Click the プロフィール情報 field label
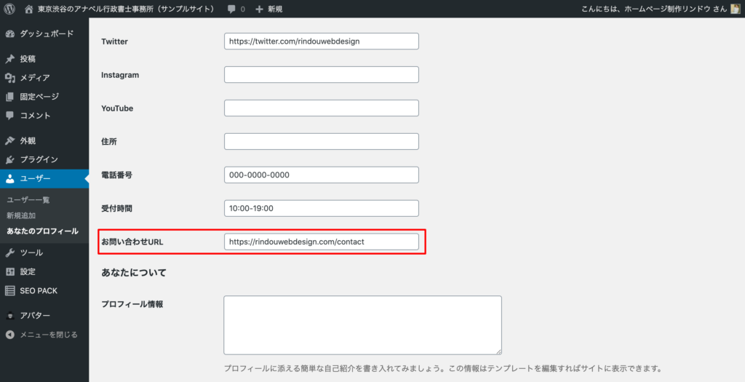This screenshot has width=745, height=382. [x=132, y=304]
